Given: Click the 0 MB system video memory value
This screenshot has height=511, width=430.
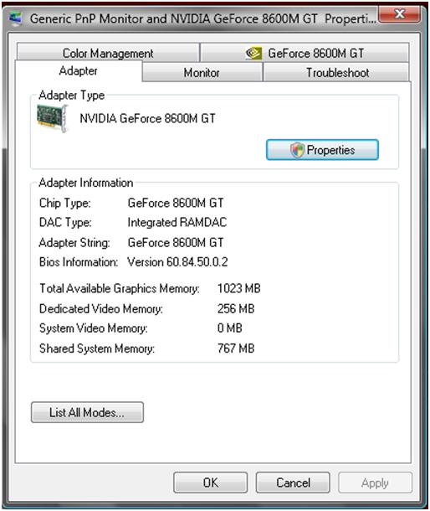Looking at the screenshot, I should 230,328.
